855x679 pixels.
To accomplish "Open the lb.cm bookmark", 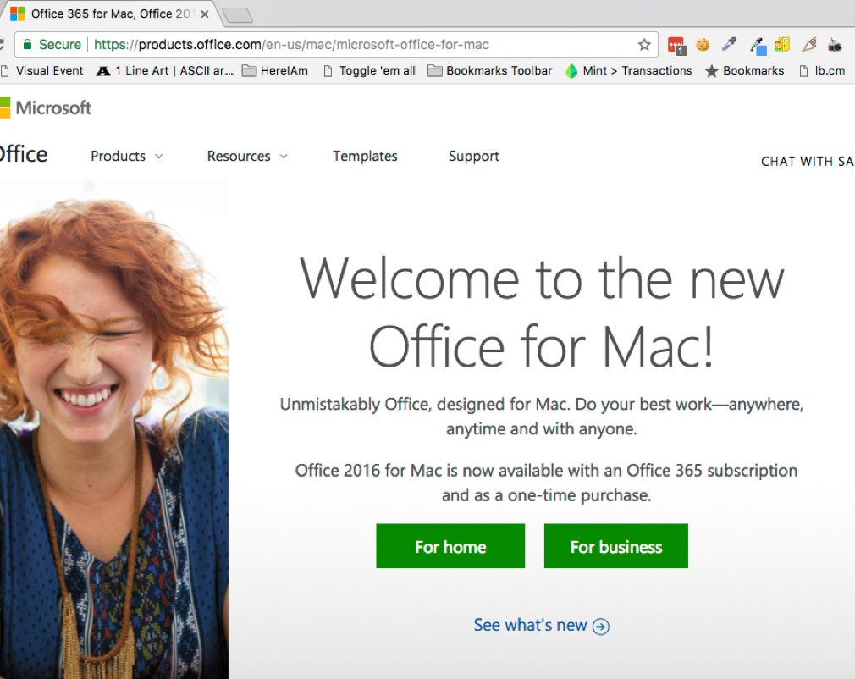I will (822, 71).
